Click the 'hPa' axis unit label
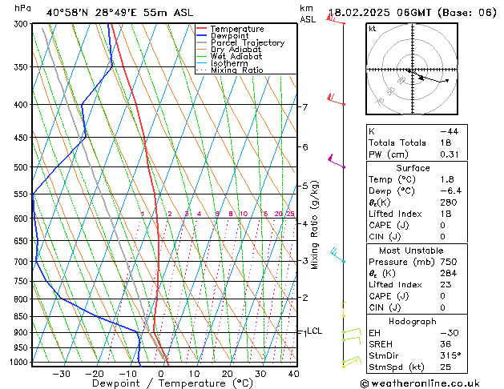 coord(22,8)
